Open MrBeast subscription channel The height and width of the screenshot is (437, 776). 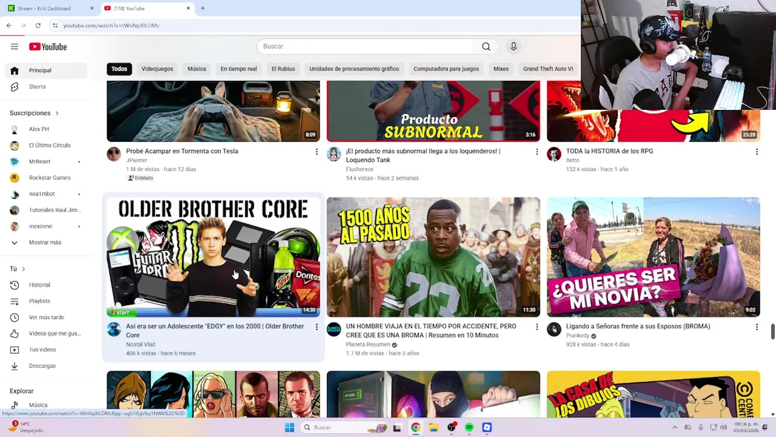click(x=46, y=161)
